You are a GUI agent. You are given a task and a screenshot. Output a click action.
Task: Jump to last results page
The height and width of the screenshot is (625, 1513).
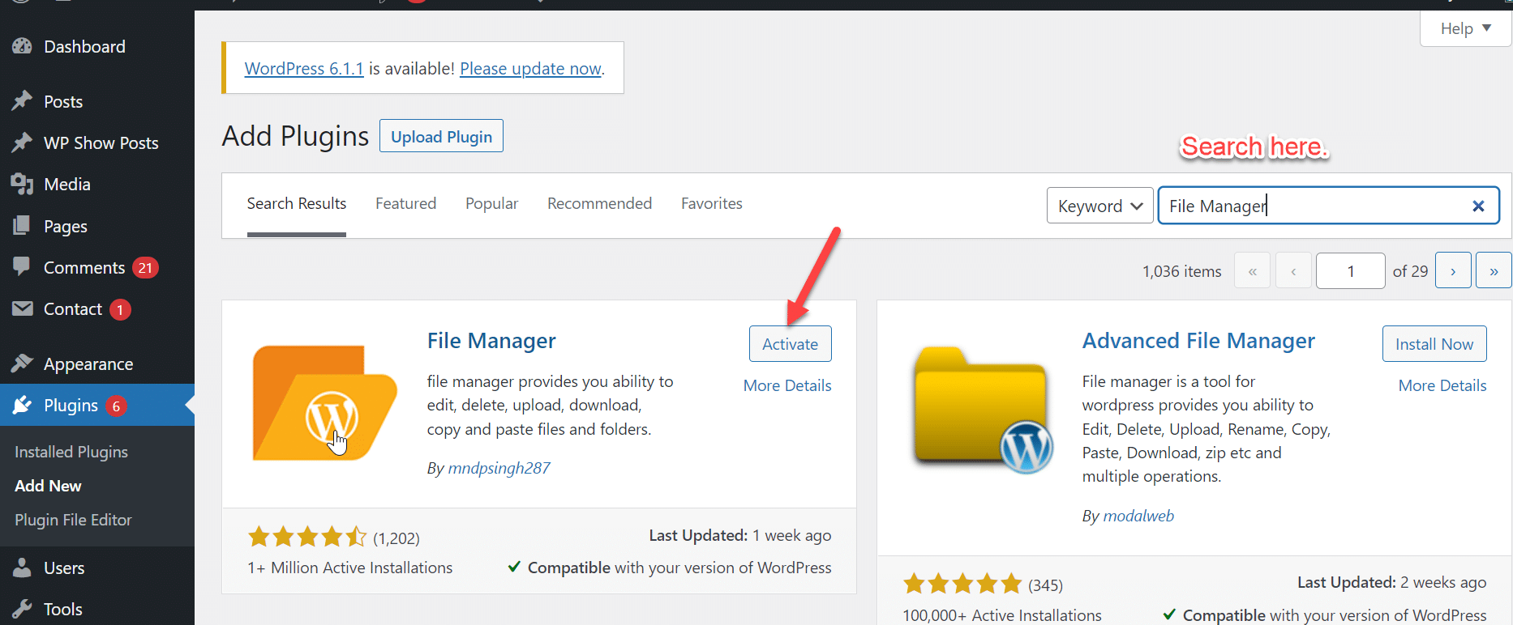(x=1493, y=271)
